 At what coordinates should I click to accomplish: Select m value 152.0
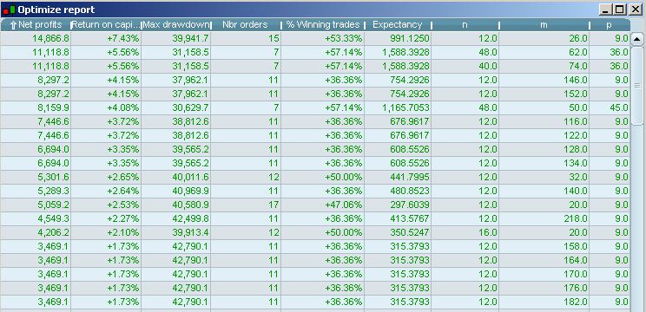tap(576, 94)
